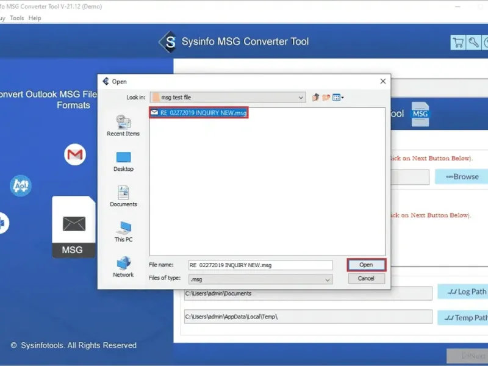The image size is (488, 366).
Task: Click the Open button in dialog
Action: tap(367, 265)
